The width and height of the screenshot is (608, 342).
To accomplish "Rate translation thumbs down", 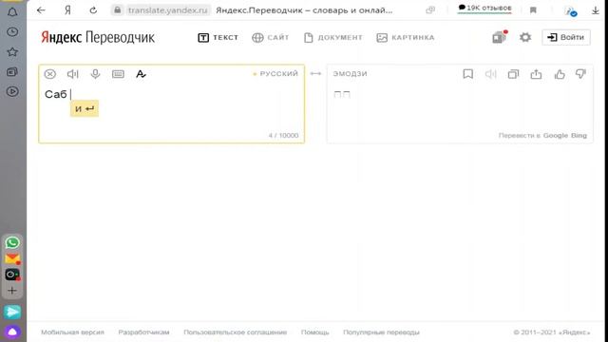I will tap(580, 74).
